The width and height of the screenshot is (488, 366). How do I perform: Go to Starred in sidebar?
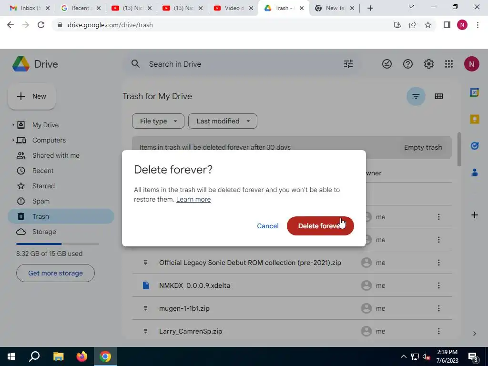pyautogui.click(x=43, y=186)
